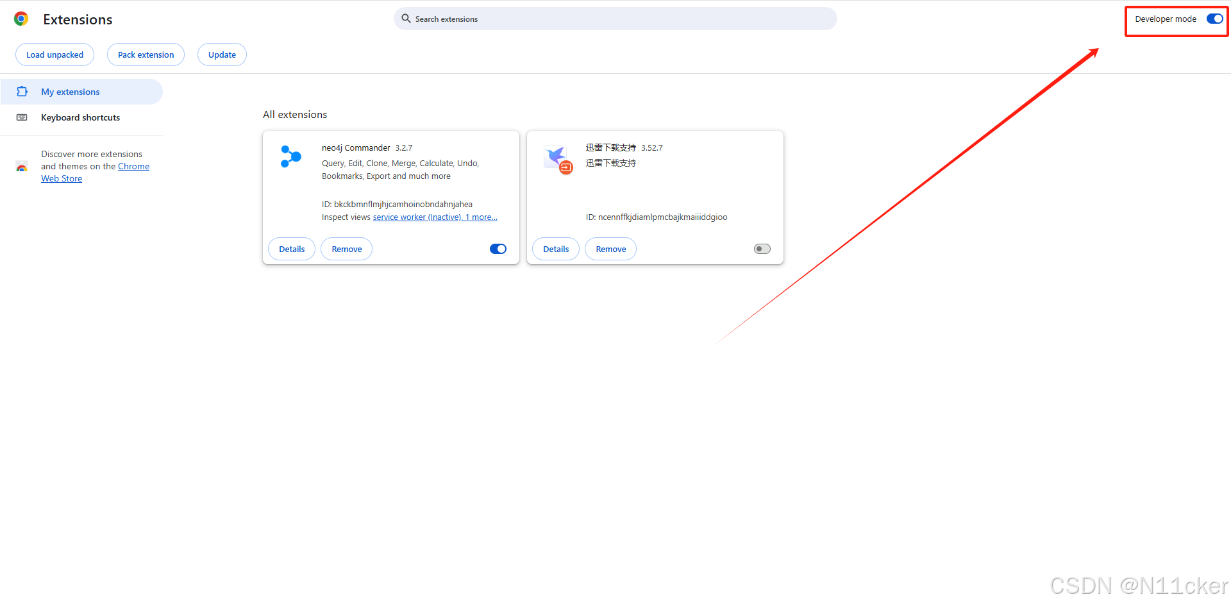Toggle Developer mode switch
This screenshot has width=1231, height=606.
tap(1214, 19)
